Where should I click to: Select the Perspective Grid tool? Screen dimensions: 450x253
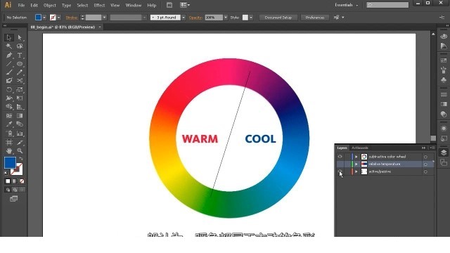click(x=20, y=107)
